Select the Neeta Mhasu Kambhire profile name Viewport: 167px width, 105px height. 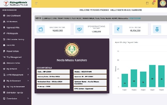(72, 60)
